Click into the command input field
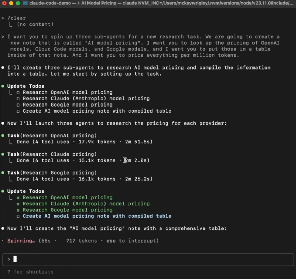Image resolution: width=296 pixels, height=279 pixels. coord(148,259)
